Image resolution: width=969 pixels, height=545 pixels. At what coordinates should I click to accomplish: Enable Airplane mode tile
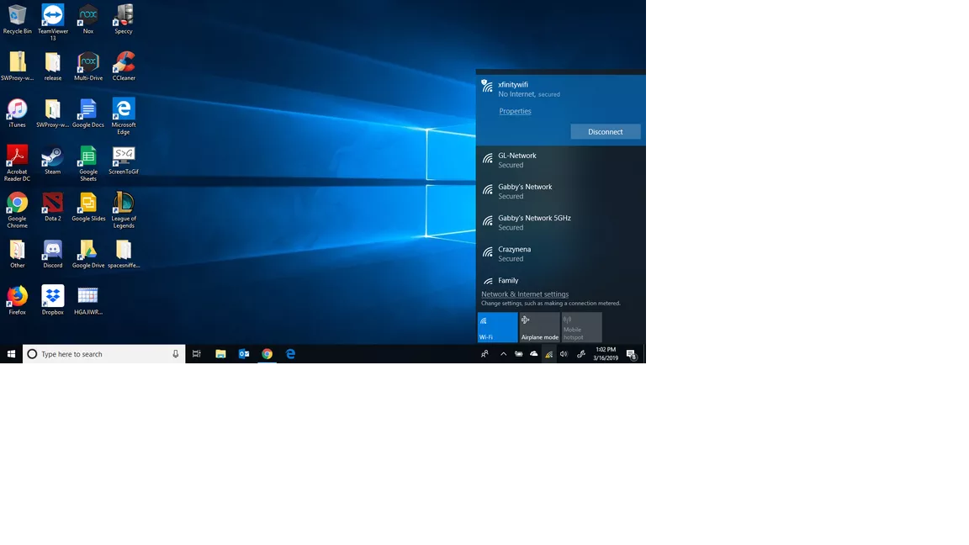pos(539,327)
